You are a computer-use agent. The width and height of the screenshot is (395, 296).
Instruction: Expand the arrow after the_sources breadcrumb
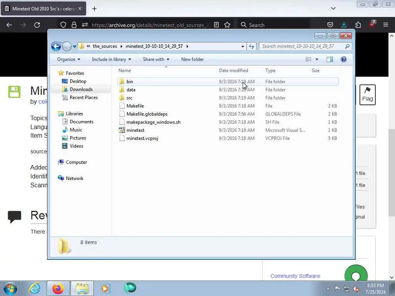(x=122, y=46)
